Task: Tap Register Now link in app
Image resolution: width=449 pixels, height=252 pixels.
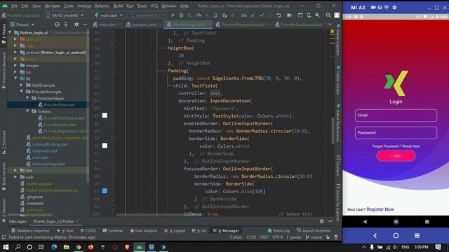Action: point(380,209)
